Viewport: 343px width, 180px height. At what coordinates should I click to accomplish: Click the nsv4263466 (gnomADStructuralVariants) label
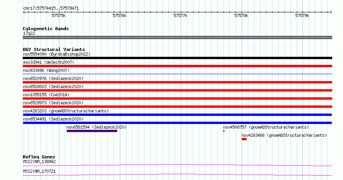[284, 135]
